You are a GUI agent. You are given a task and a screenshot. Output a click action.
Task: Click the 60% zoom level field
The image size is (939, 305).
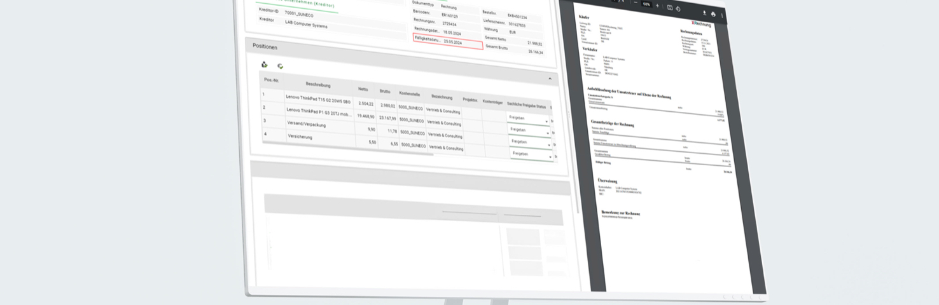646,4
